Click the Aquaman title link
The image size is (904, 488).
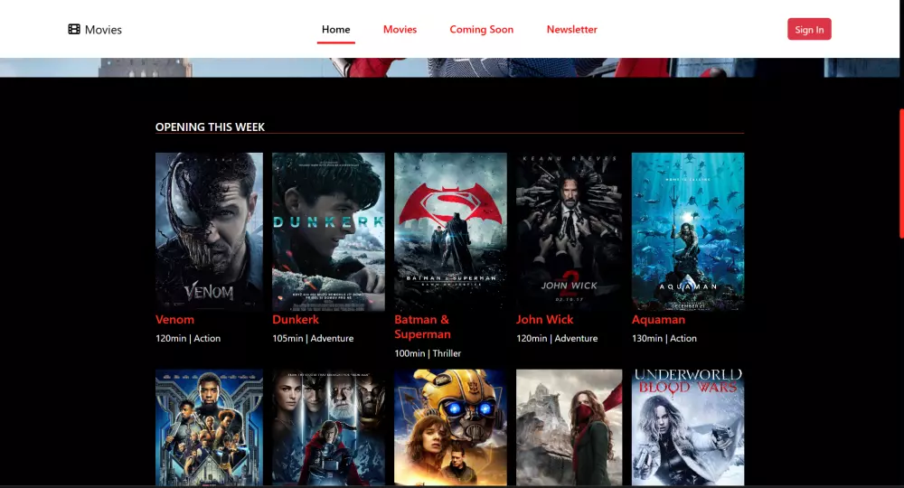[658, 320]
